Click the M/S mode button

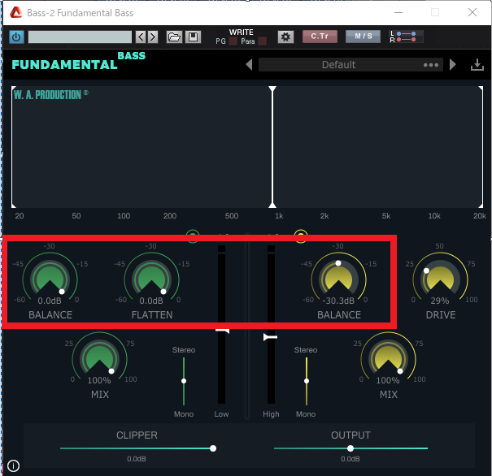point(363,37)
